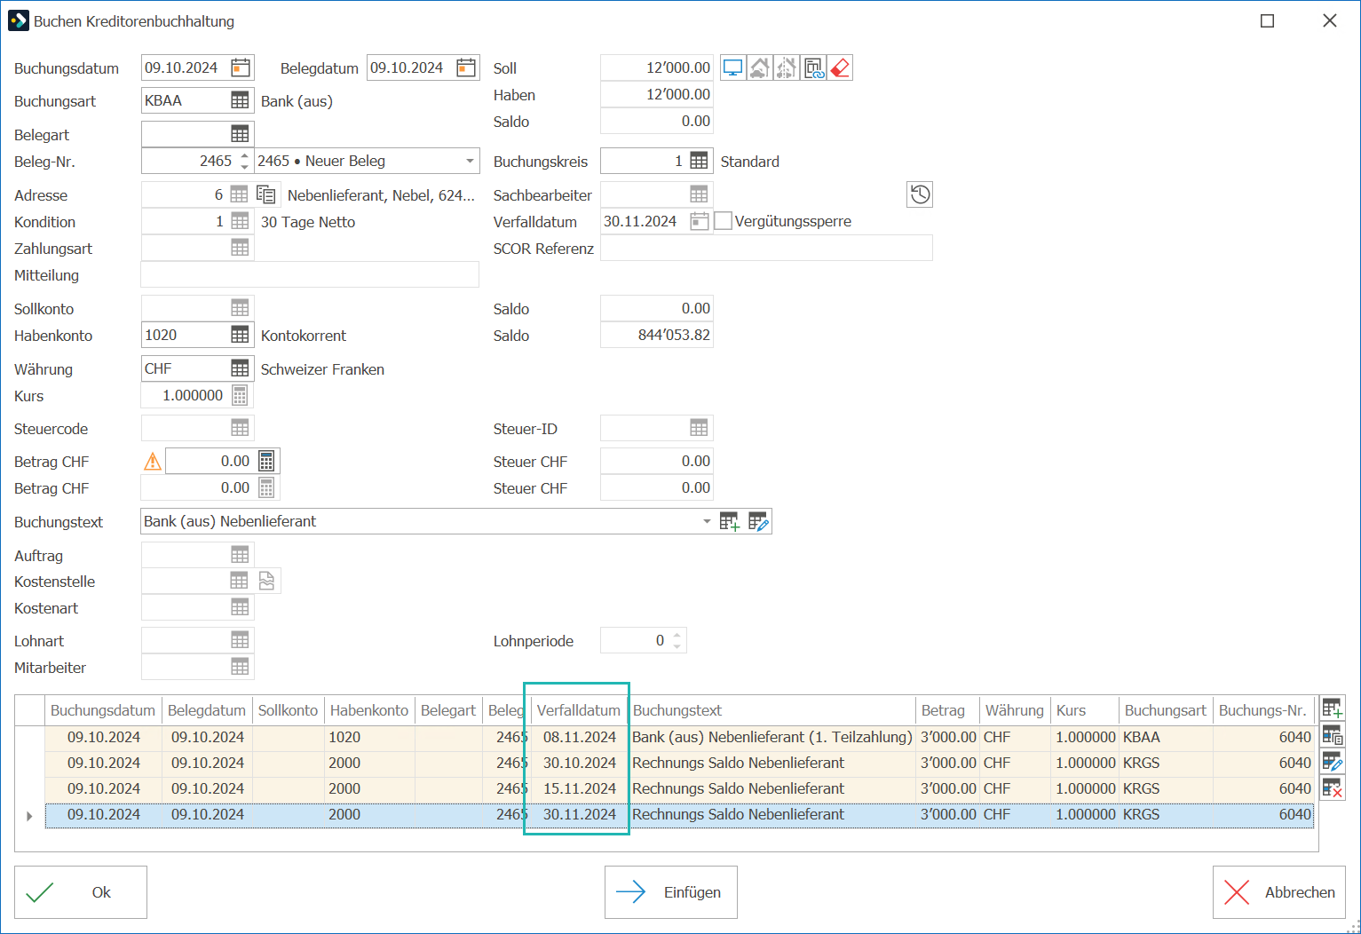Edit Buchungstext template with pencil icon

coord(758,522)
